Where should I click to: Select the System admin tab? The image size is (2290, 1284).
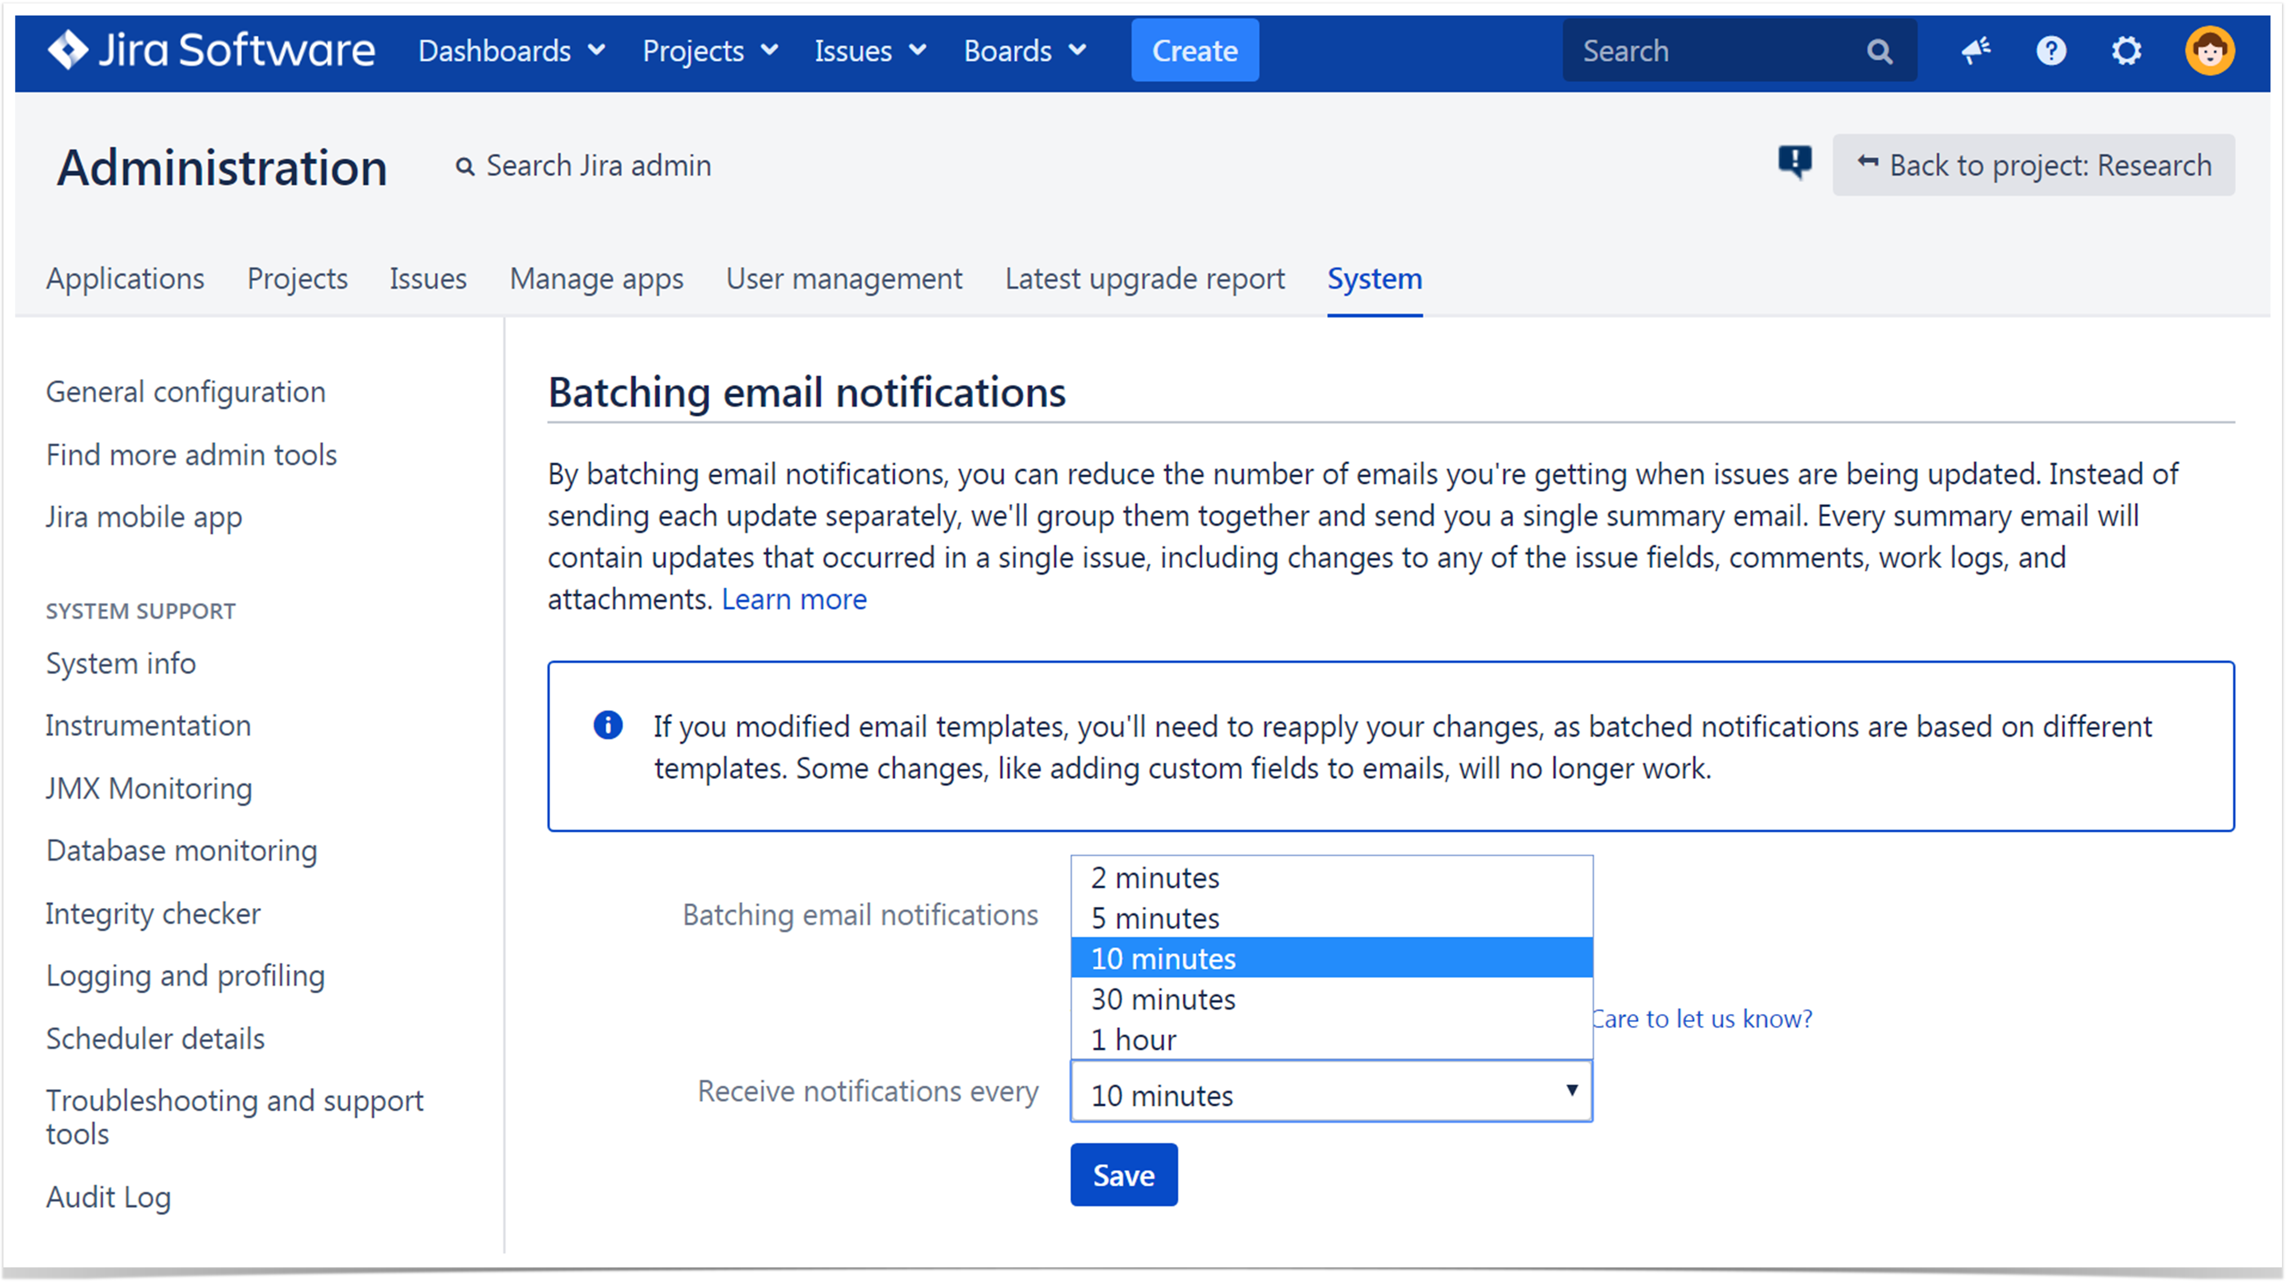click(1375, 279)
